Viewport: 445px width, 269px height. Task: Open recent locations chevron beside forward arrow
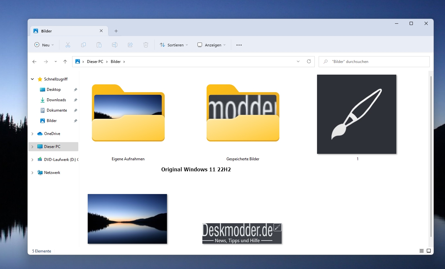[x=56, y=61]
